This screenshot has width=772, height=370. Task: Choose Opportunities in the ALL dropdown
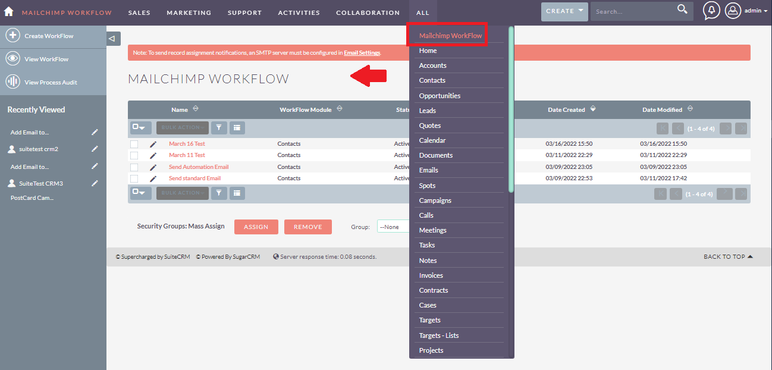440,96
